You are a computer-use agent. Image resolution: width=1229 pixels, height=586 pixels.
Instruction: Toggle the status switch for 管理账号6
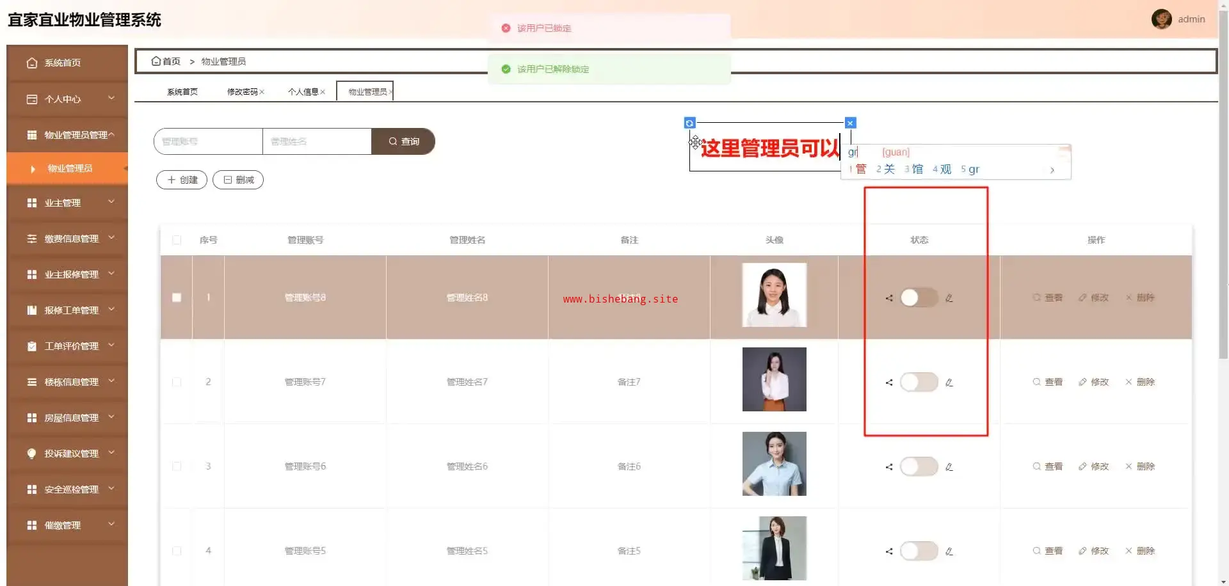point(919,467)
